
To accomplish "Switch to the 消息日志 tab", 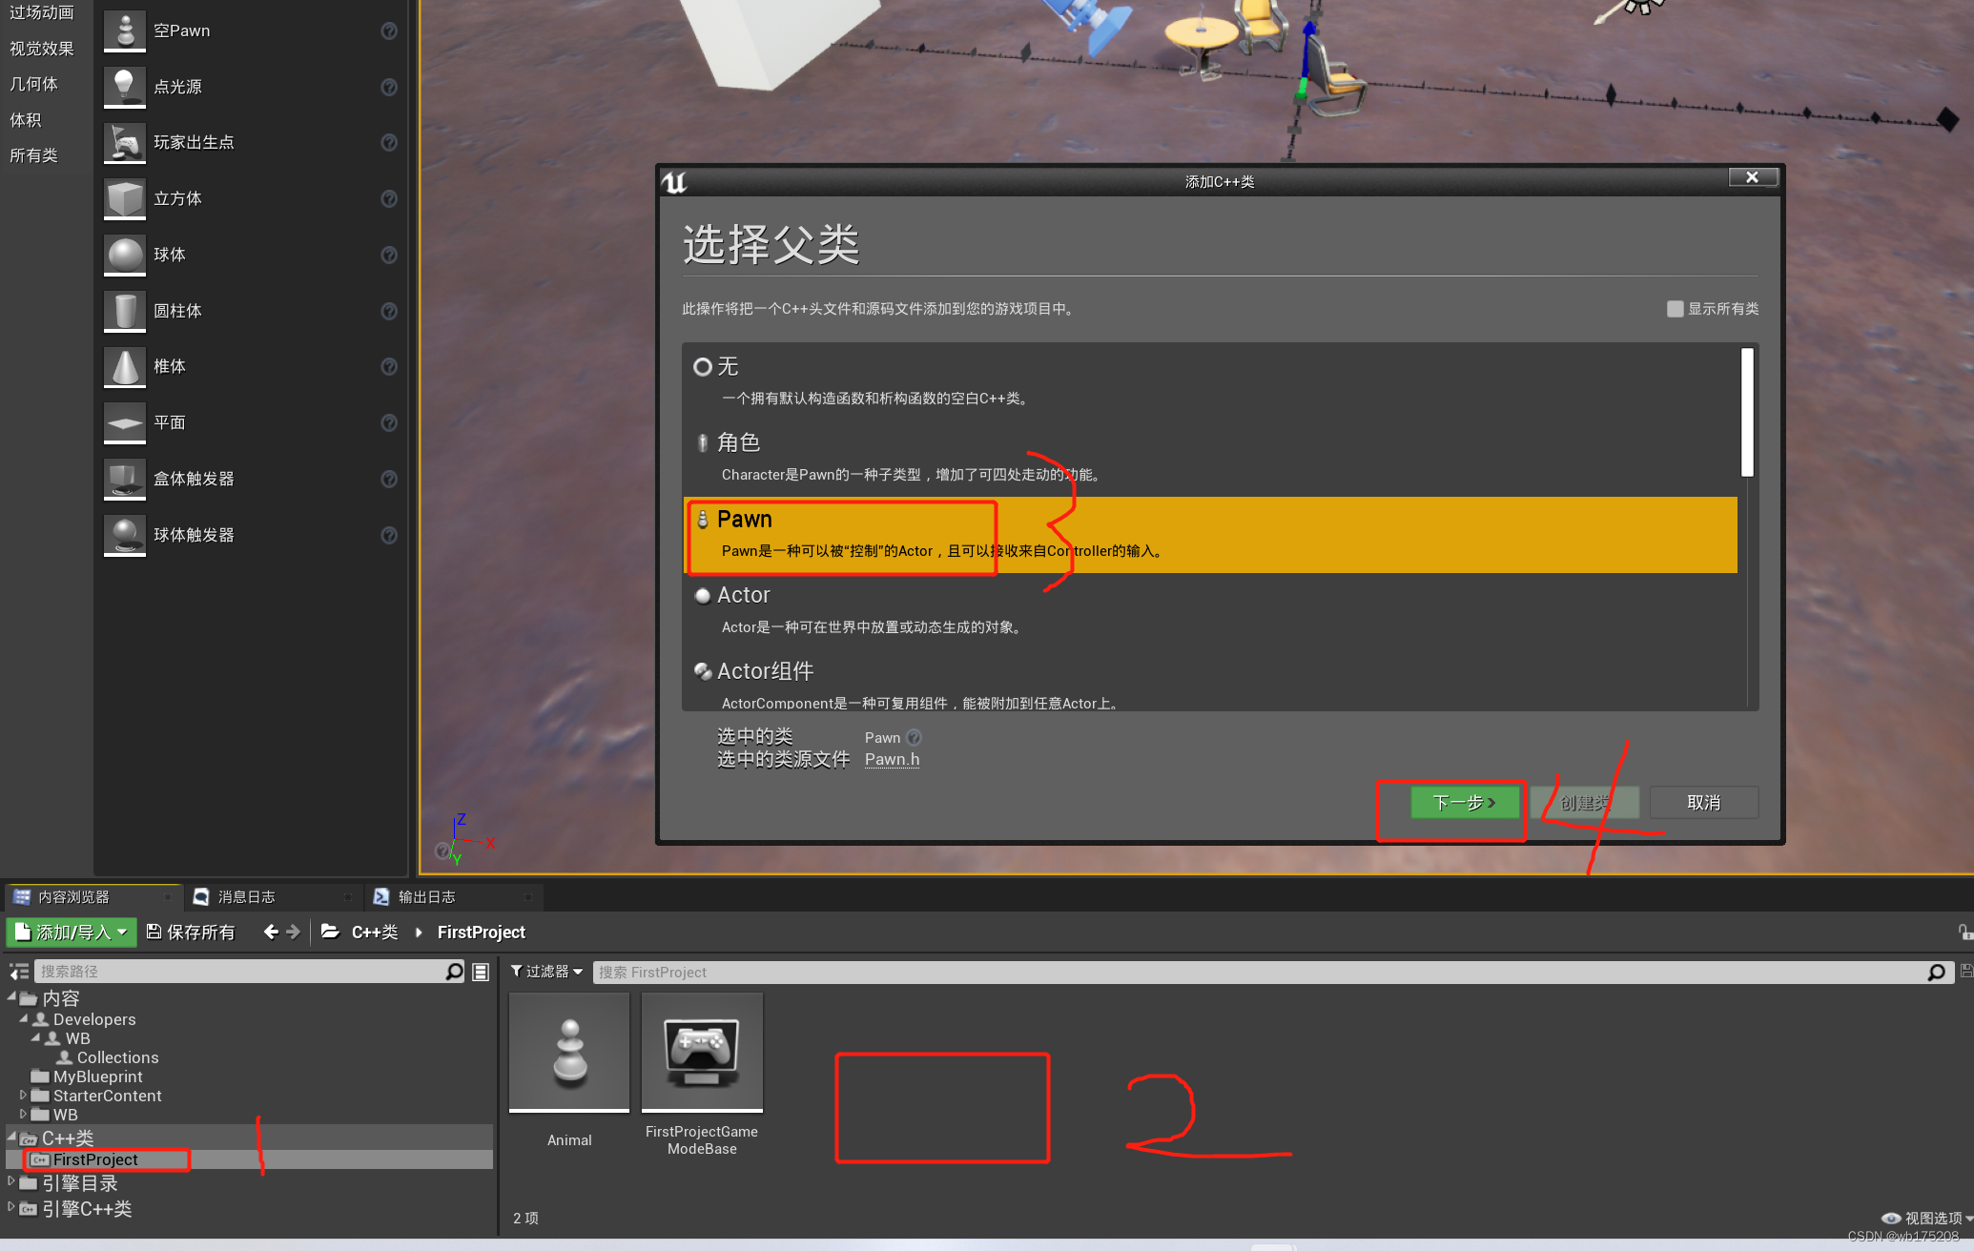I will pyautogui.click(x=248, y=896).
